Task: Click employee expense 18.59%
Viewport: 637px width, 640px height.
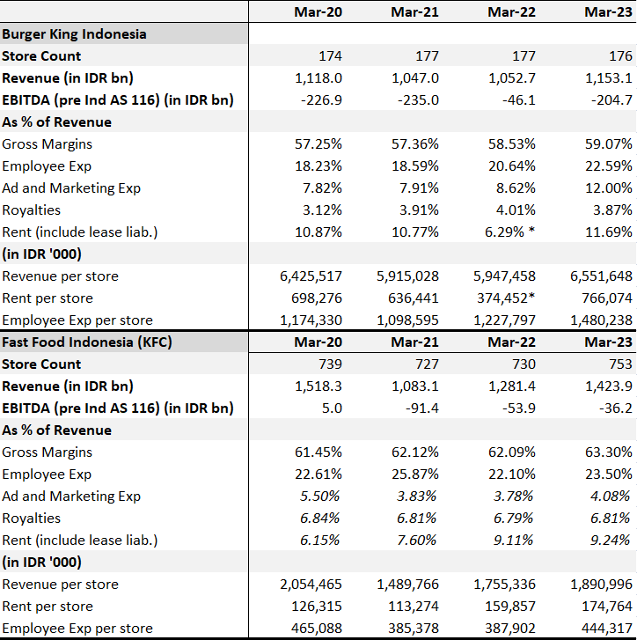Action: 415,166
